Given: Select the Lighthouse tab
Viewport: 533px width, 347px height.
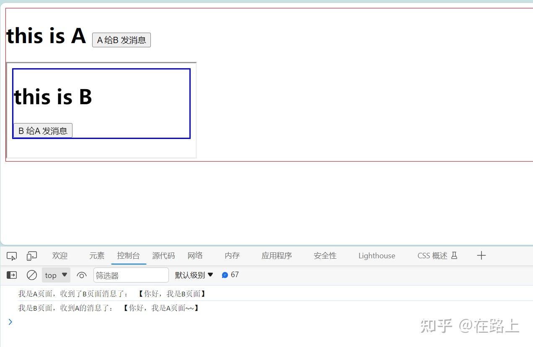Looking at the screenshot, I should click(x=377, y=256).
